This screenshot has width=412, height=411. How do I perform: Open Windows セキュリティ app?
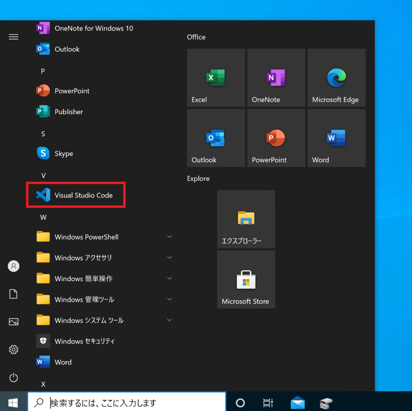pyautogui.click(x=103, y=341)
